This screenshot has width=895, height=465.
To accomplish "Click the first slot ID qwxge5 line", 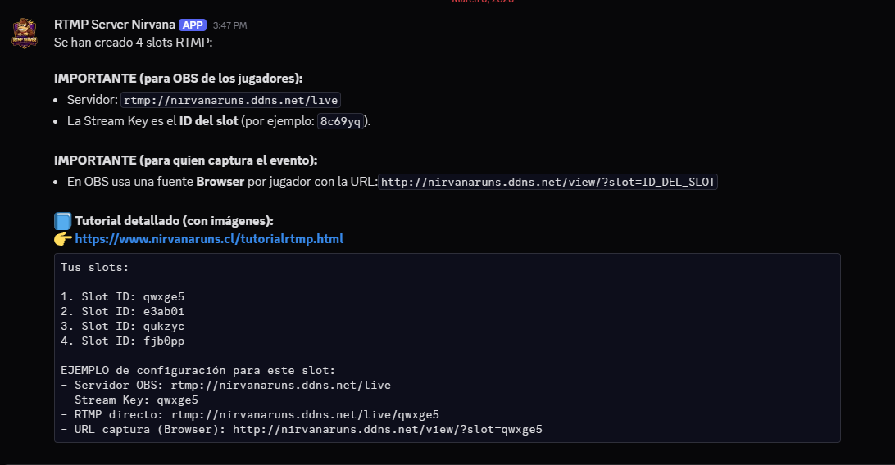I will tap(129, 296).
